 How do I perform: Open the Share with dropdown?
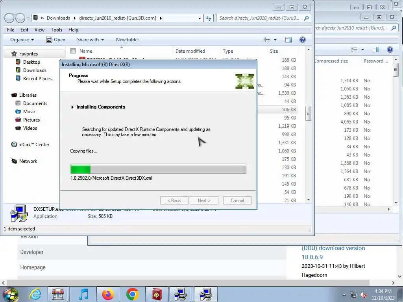point(91,40)
